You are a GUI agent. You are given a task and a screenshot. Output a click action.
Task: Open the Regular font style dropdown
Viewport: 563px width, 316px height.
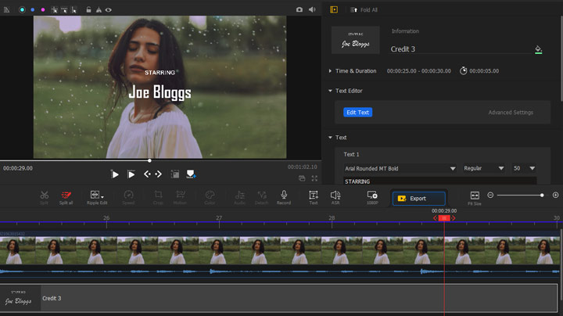pyautogui.click(x=483, y=168)
